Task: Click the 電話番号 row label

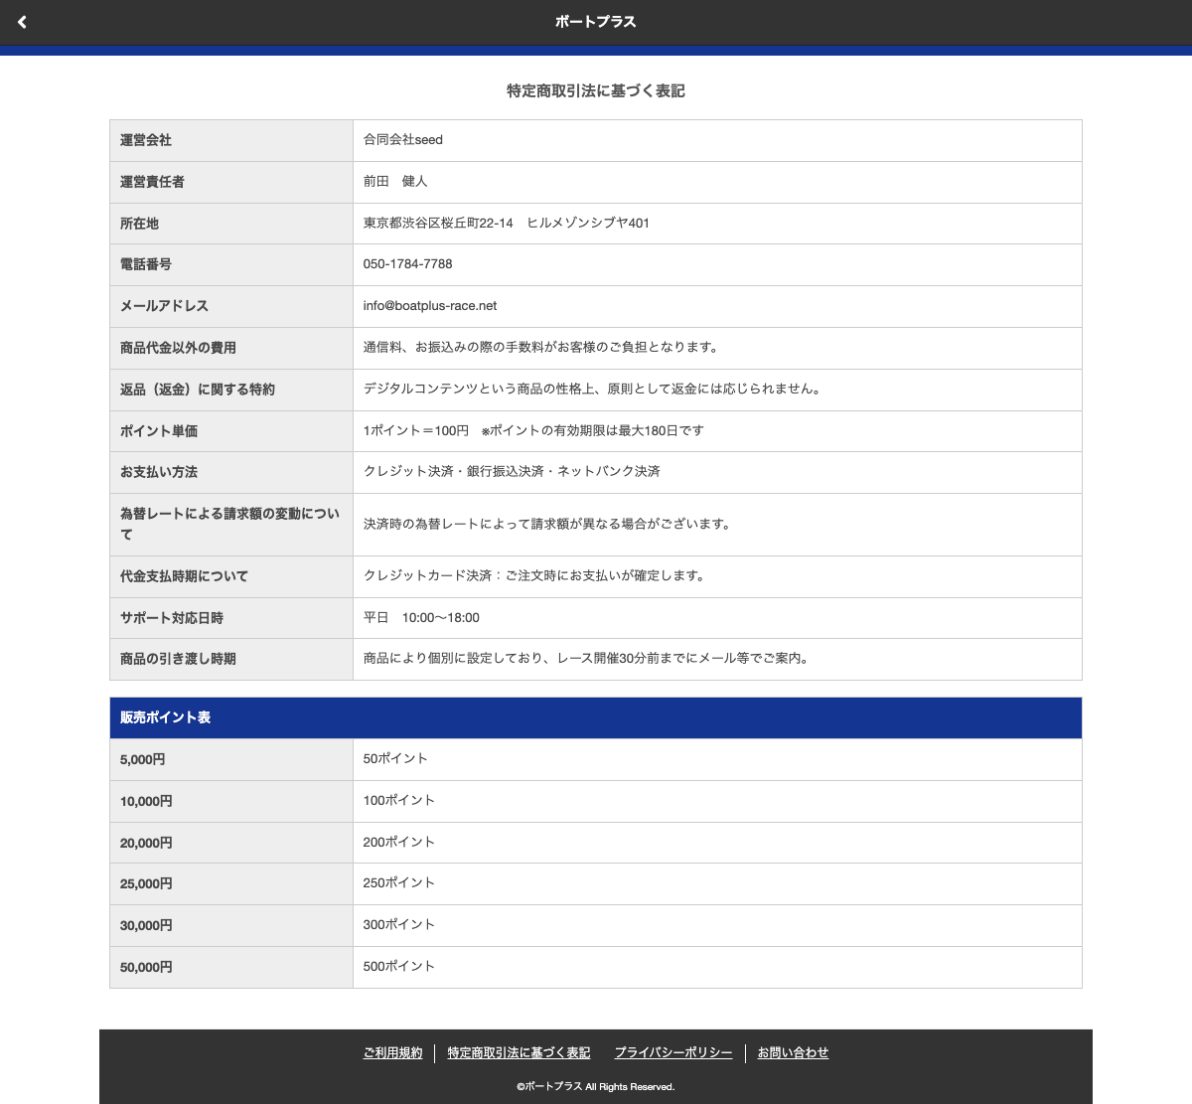Action: (x=146, y=264)
